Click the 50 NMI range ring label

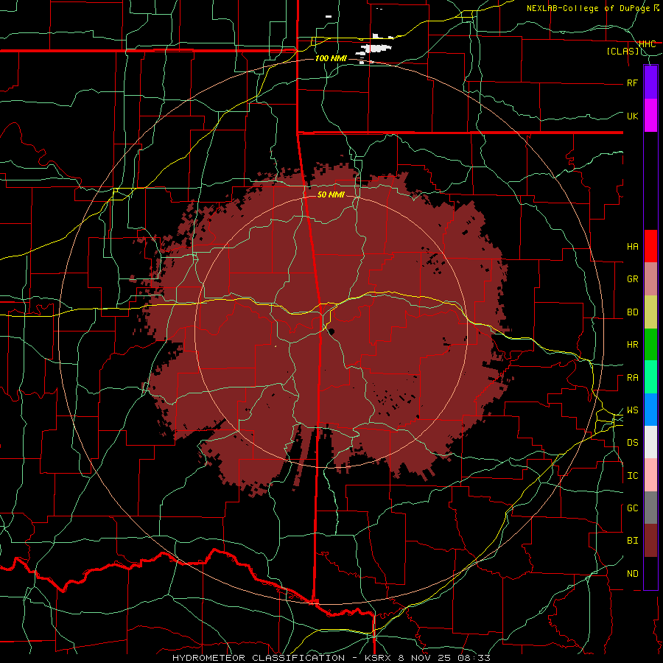pyautogui.click(x=331, y=194)
